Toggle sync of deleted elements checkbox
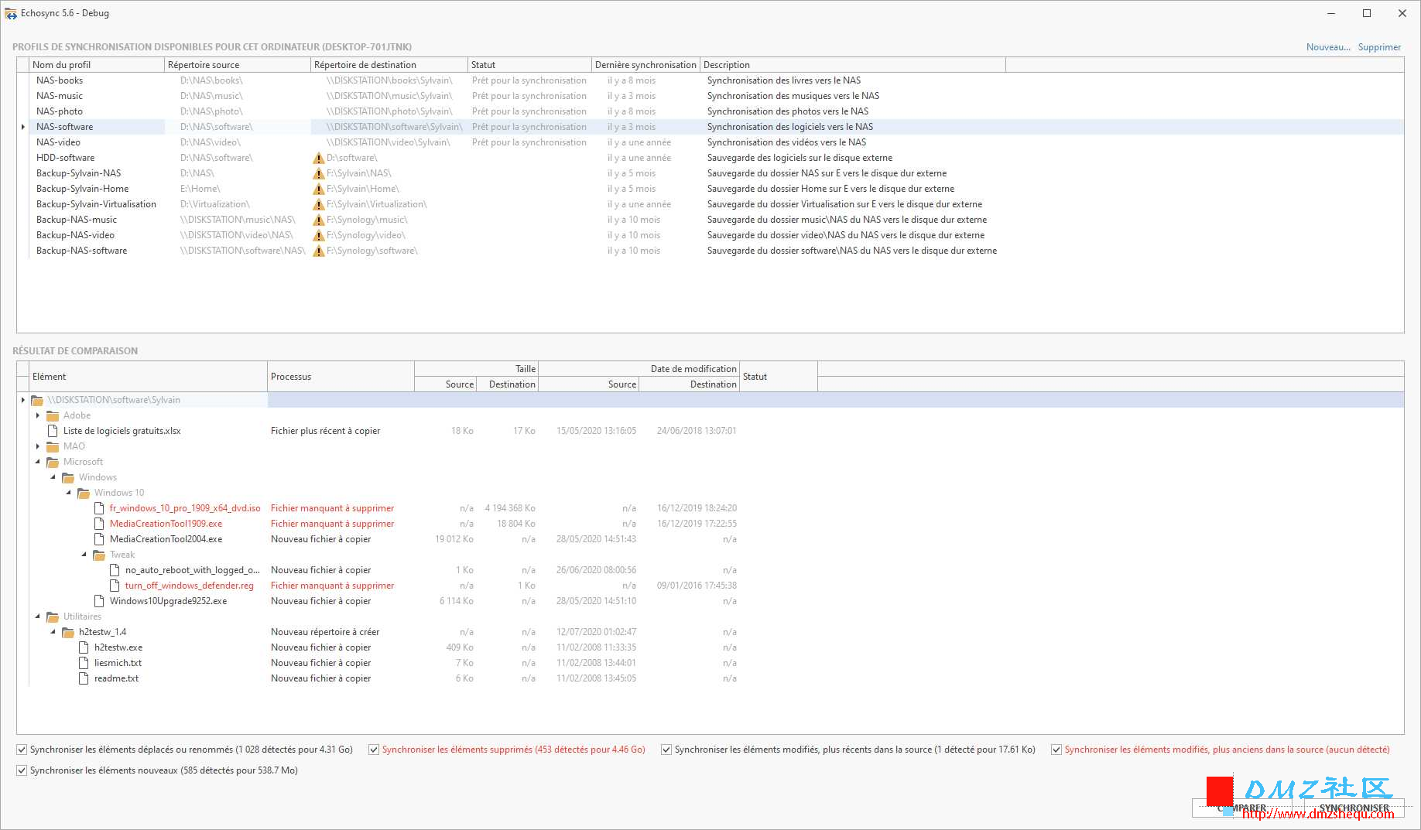Screen dimensions: 1421x830 point(374,750)
